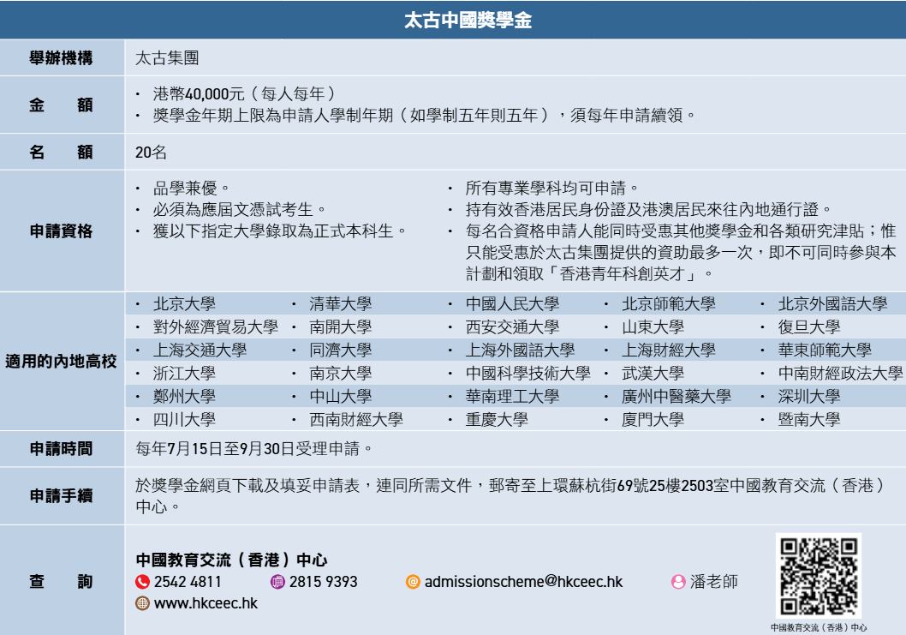Click the QR code image
906x635 pixels.
(818, 576)
